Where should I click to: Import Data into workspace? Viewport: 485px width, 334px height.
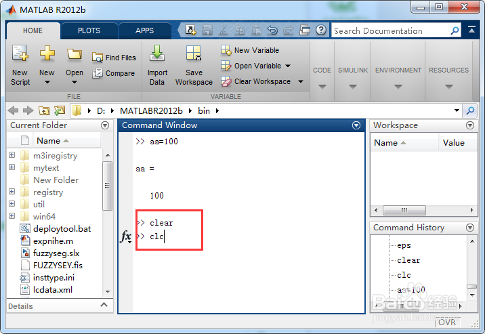click(x=157, y=65)
